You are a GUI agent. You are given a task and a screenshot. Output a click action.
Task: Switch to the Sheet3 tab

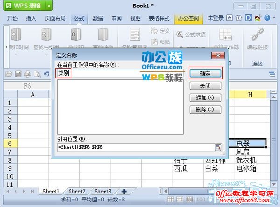(103, 191)
